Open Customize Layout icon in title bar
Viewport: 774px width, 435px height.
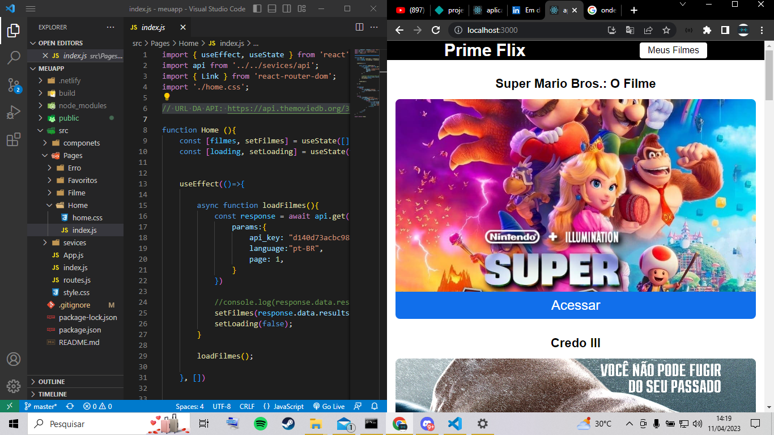pos(301,9)
